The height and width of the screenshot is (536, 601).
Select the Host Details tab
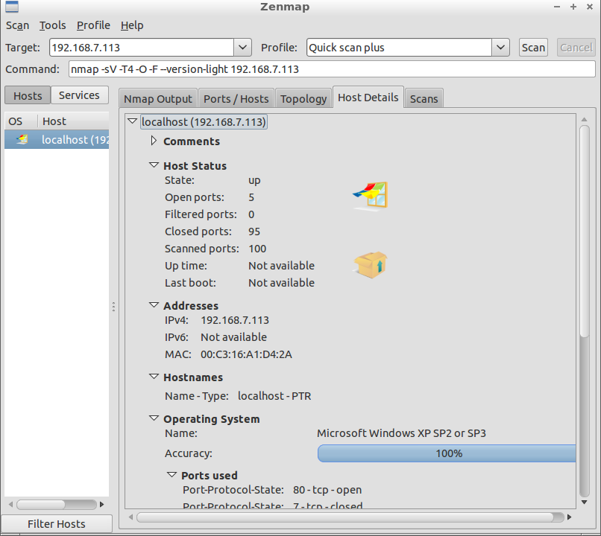click(368, 98)
